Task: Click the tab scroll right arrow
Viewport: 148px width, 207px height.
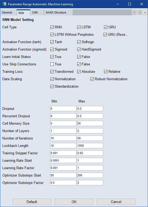Action: pyautogui.click(x=140, y=12)
